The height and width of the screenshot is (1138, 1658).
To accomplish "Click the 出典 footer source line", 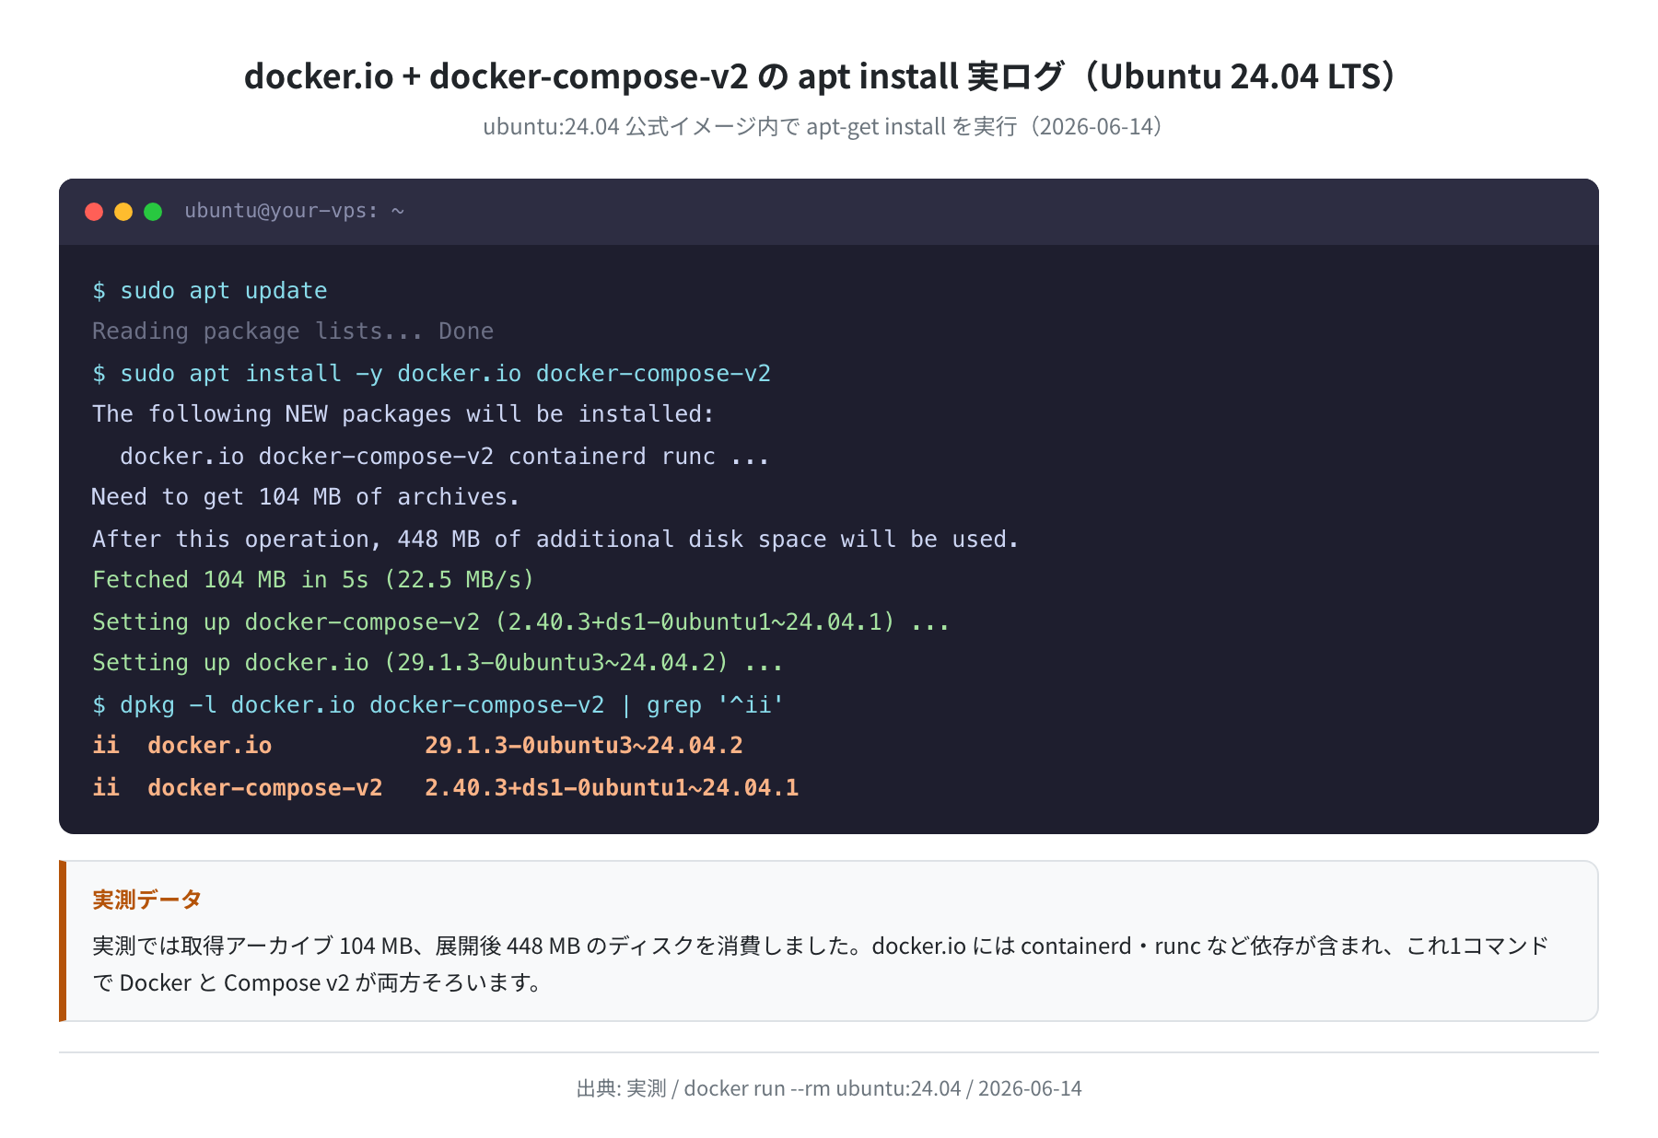I will click(829, 1088).
